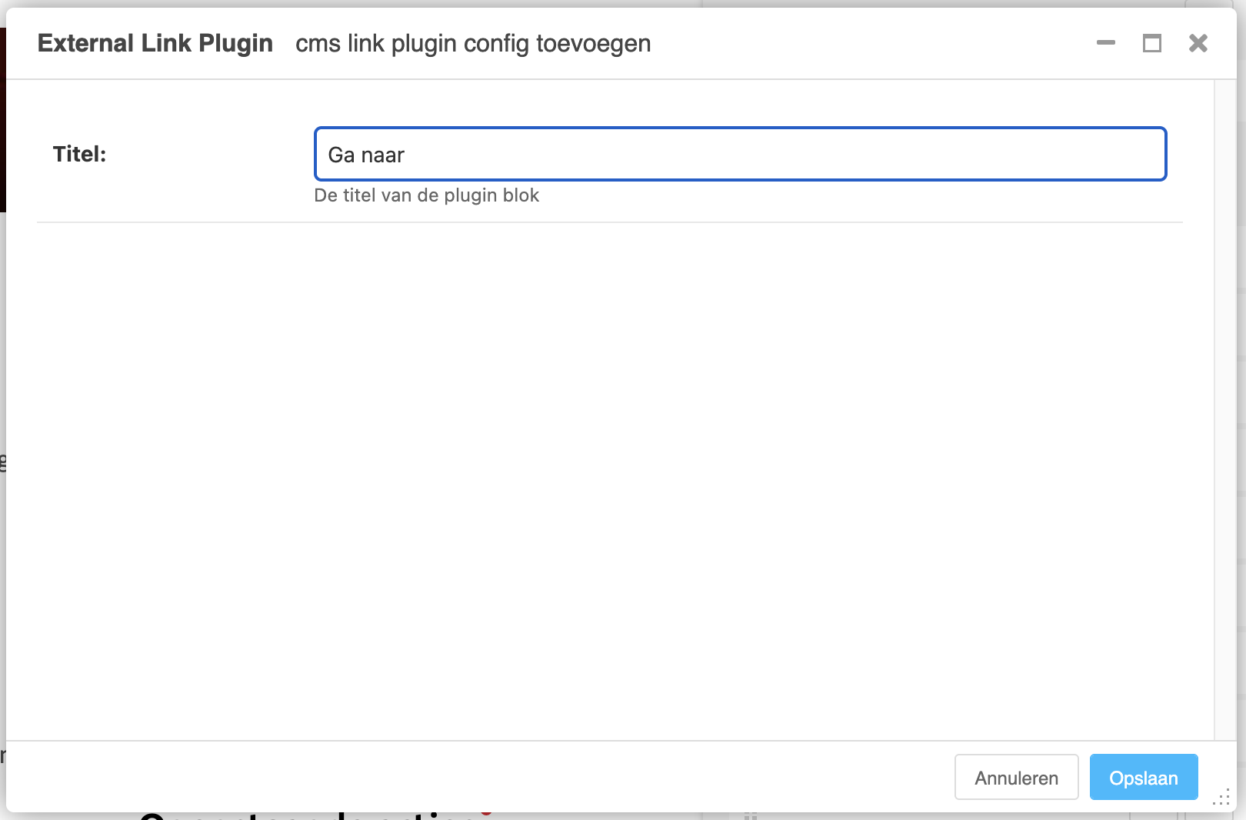Click the divider line under Titel row
The height and width of the screenshot is (820, 1246).
click(608, 222)
